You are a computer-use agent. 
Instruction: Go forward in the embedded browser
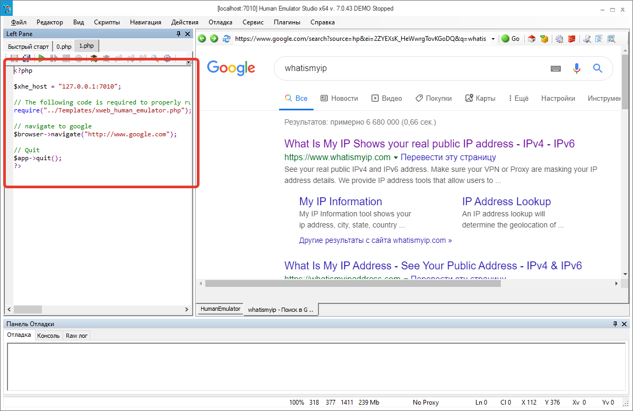click(214, 39)
